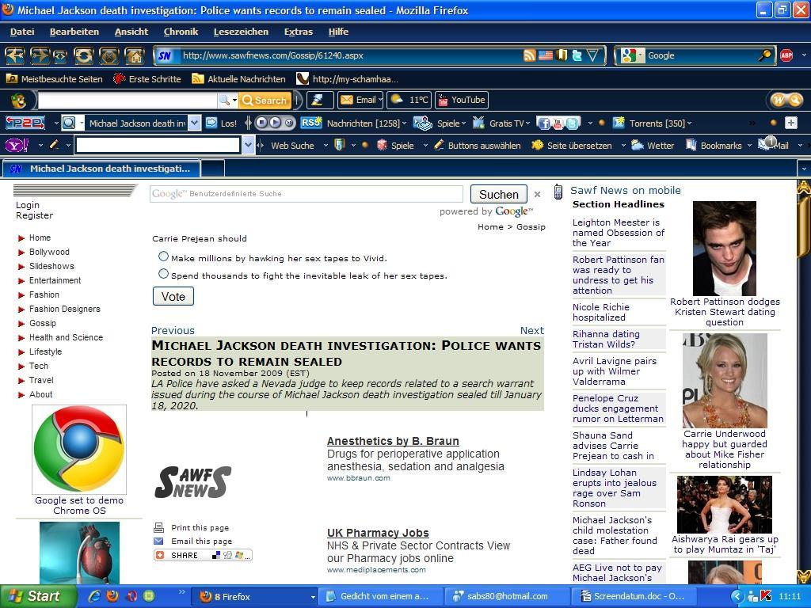Click the Yahoo Y! toolbar logo
The image size is (811, 608).
17,146
